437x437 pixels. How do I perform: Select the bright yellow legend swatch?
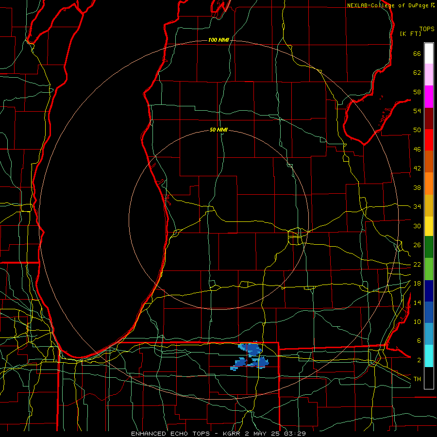(x=429, y=226)
